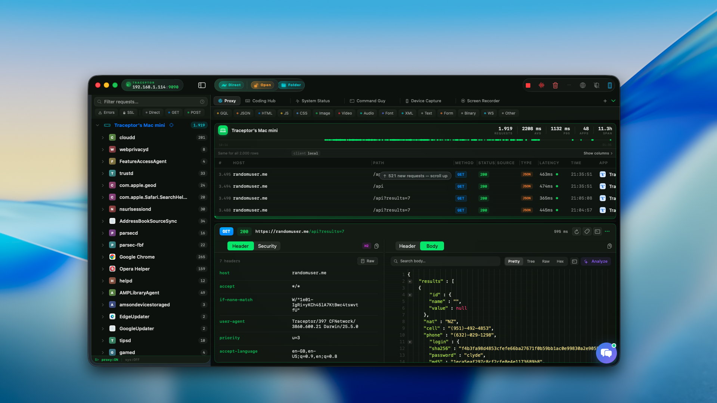
Task: Toggle the Folder mode button
Action: 291,85
